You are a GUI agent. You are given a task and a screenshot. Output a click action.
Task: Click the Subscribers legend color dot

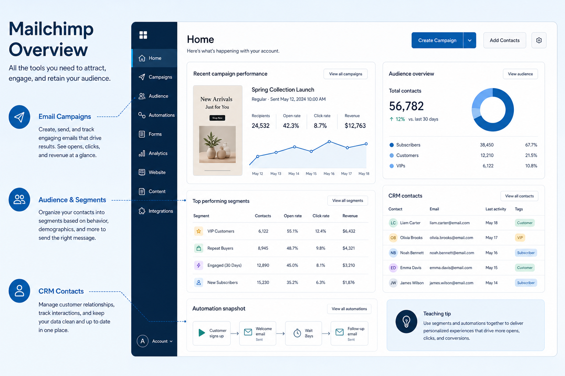[x=392, y=145]
